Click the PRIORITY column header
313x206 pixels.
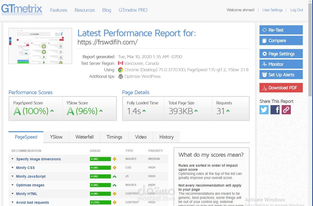[x=155, y=151]
